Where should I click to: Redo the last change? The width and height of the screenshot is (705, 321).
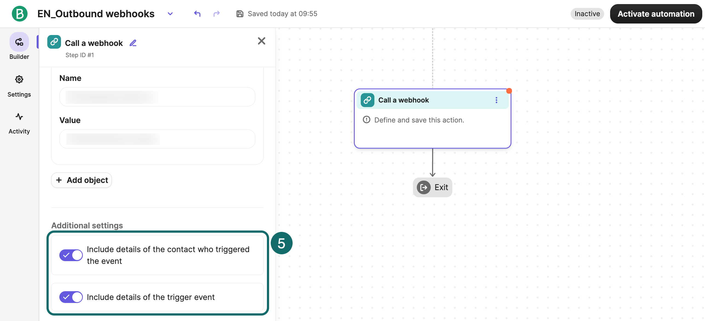pos(217,13)
